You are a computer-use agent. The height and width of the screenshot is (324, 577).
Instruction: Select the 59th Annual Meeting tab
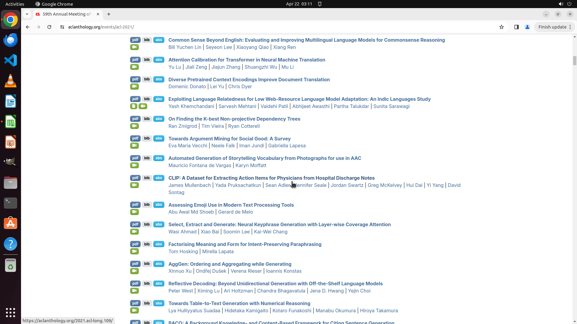point(67,14)
